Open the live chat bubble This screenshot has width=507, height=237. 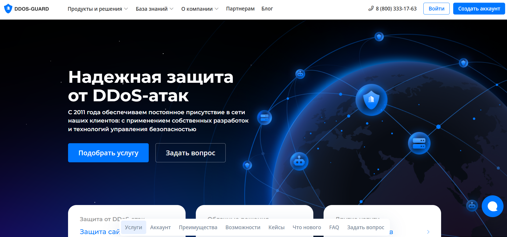[x=492, y=206]
